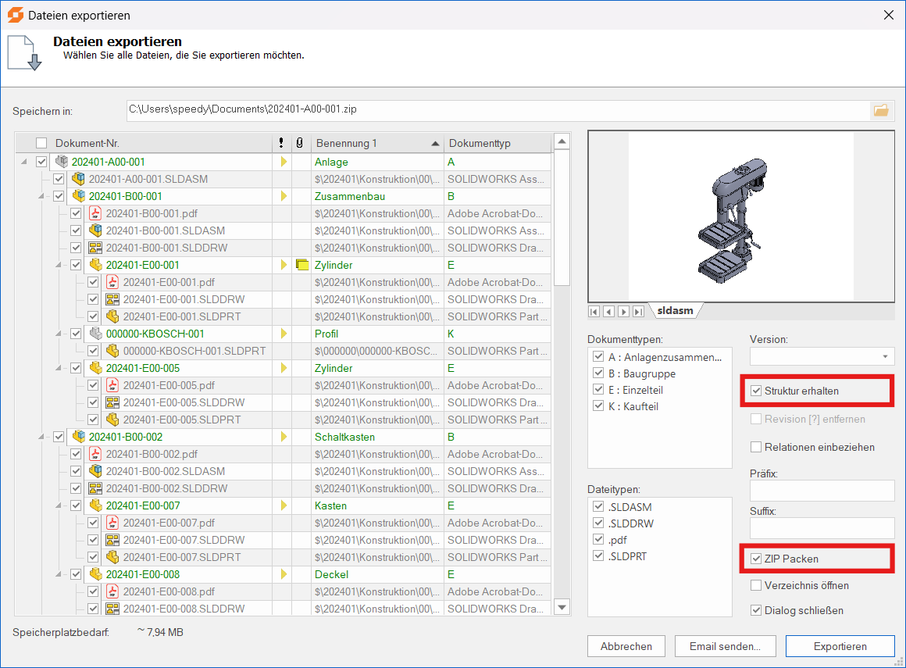Image resolution: width=906 pixels, height=668 pixels.
Task: Click the Exportieren button
Action: 840,647
